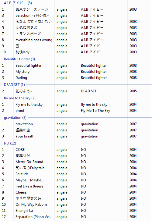Select track Feel Like a Breeze

coord(29,186)
